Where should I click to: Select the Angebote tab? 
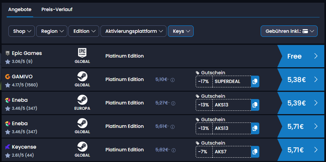coord(20,10)
